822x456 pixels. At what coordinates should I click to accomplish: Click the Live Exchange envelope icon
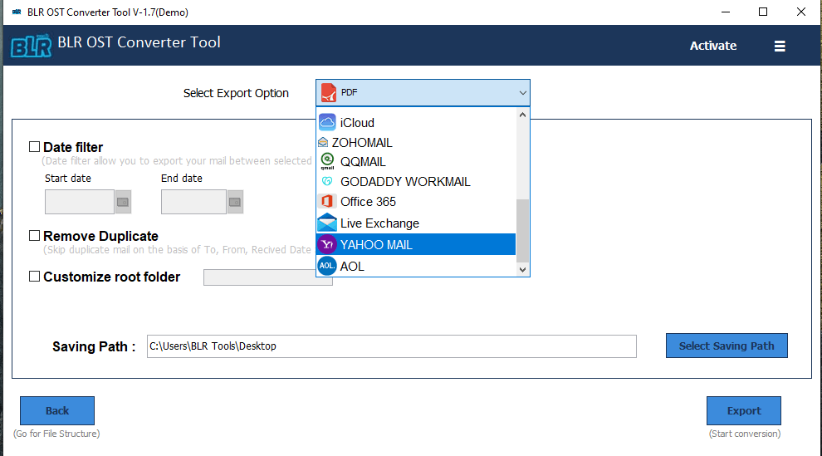pos(327,223)
